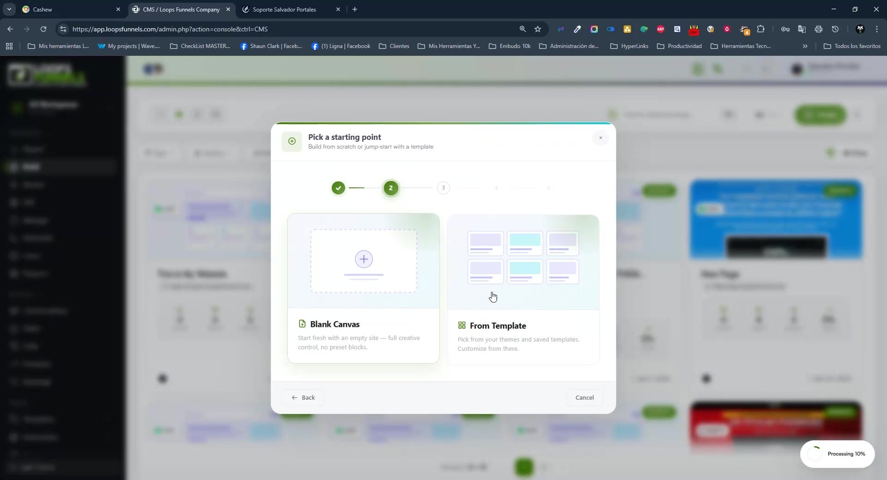The image size is (887, 480).
Task: Navigate back in browser history
Action: [x=10, y=29]
